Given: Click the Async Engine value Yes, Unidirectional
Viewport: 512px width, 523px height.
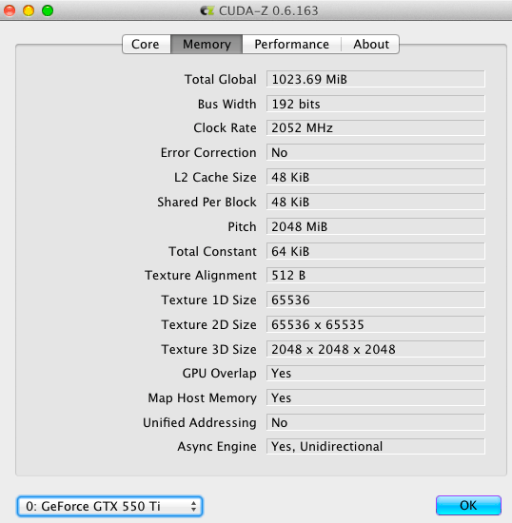Looking at the screenshot, I should tap(376, 447).
